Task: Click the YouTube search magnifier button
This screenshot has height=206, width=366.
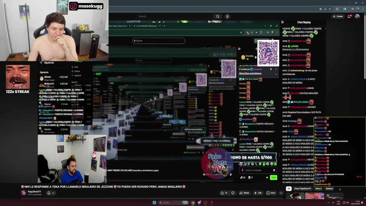Action: [x=218, y=16]
